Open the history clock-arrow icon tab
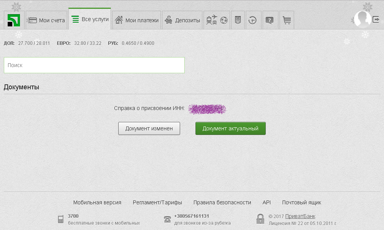 click(x=253, y=20)
